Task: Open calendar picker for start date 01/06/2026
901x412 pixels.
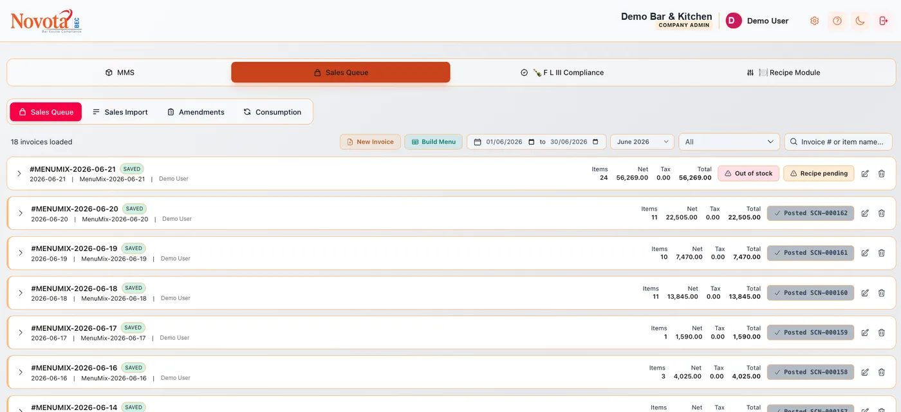Action: point(532,142)
